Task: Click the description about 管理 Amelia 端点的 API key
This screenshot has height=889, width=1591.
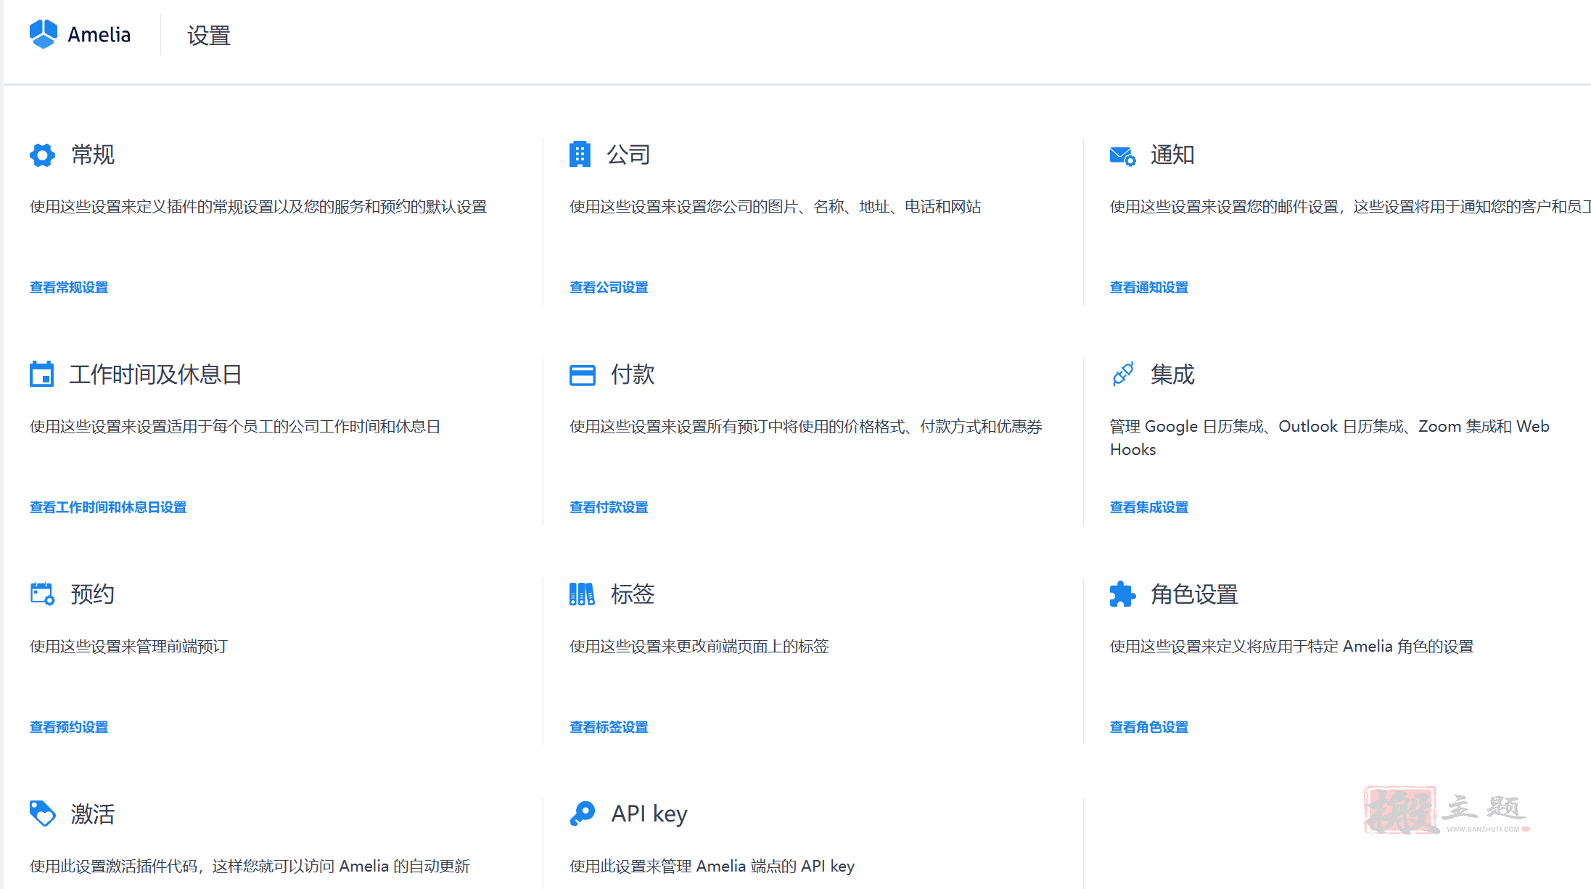Action: (712, 867)
